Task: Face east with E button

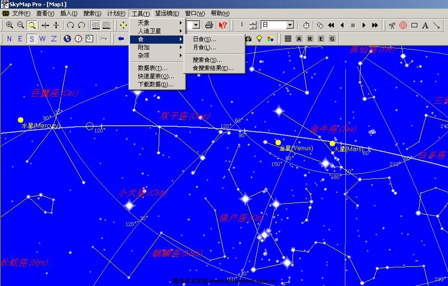Action: pyautogui.click(x=20, y=38)
